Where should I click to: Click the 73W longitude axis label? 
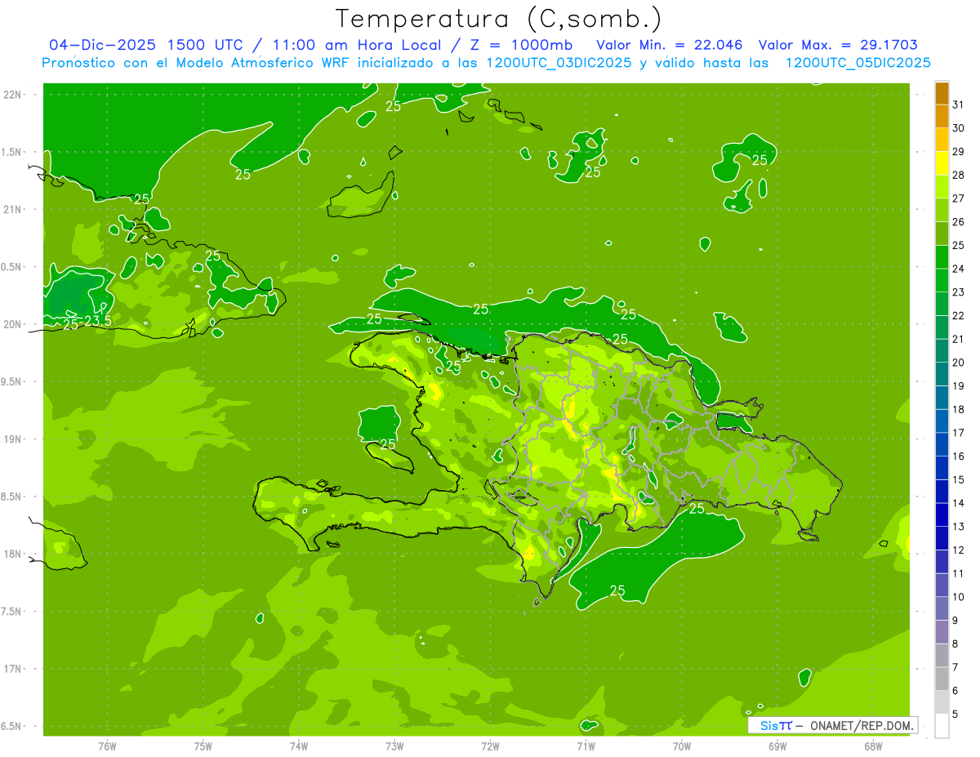394,746
